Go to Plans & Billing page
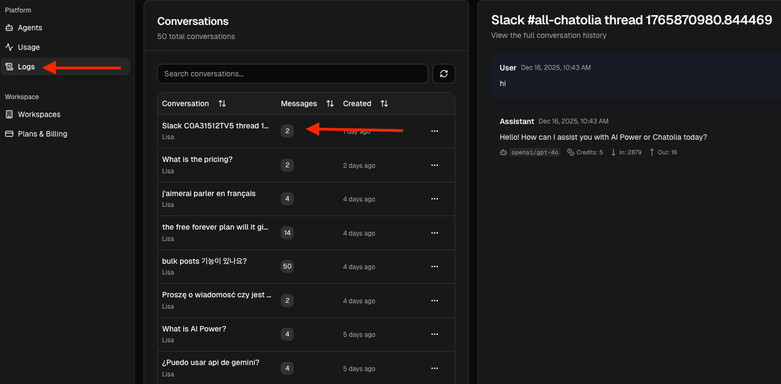This screenshot has width=781, height=384. click(42, 134)
